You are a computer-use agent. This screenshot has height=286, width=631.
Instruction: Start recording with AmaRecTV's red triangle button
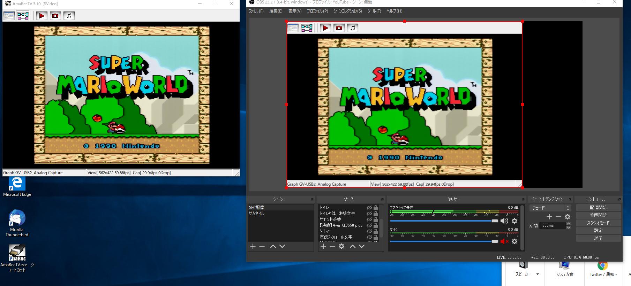(x=42, y=16)
